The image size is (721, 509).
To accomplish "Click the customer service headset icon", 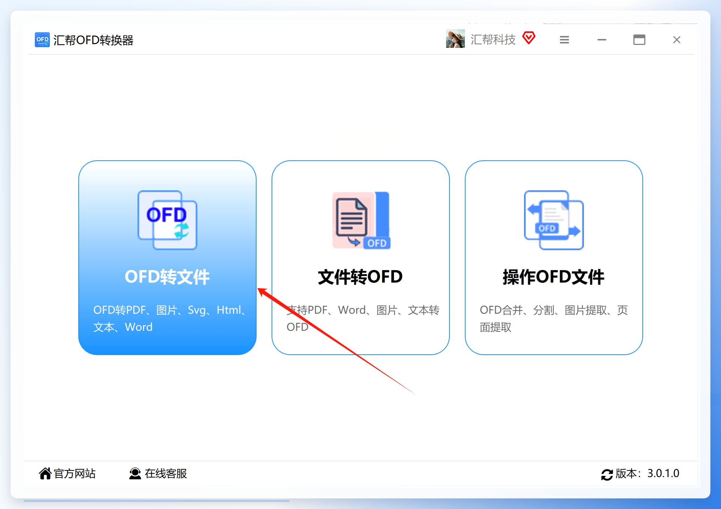I will point(135,473).
